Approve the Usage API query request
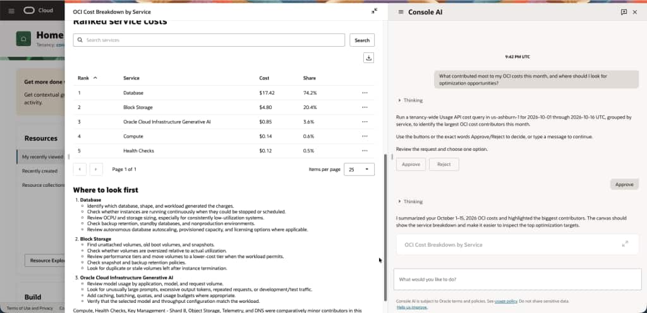 pyautogui.click(x=411, y=164)
